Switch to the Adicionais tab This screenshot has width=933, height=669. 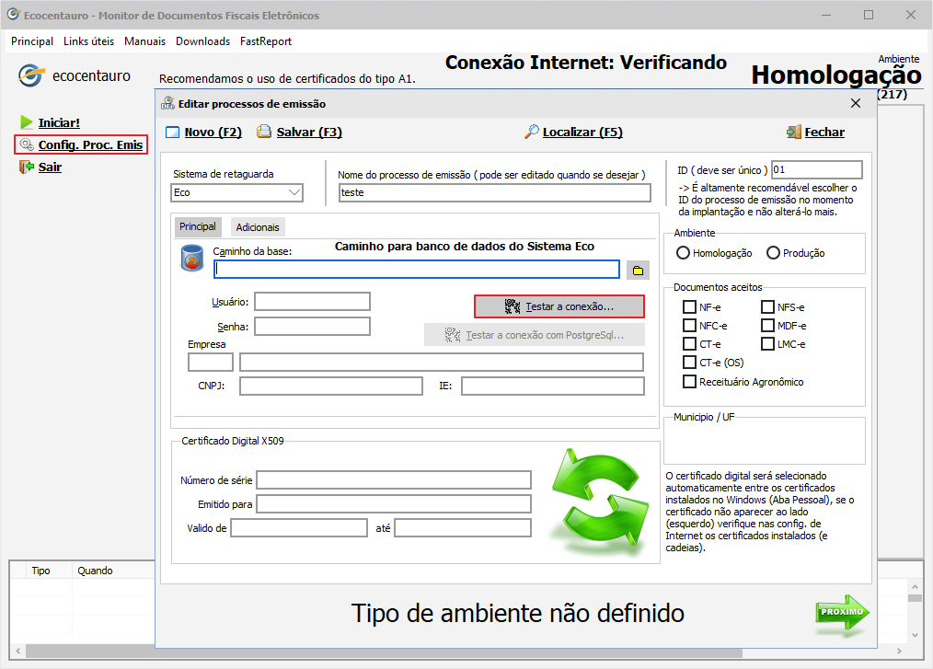tap(258, 227)
